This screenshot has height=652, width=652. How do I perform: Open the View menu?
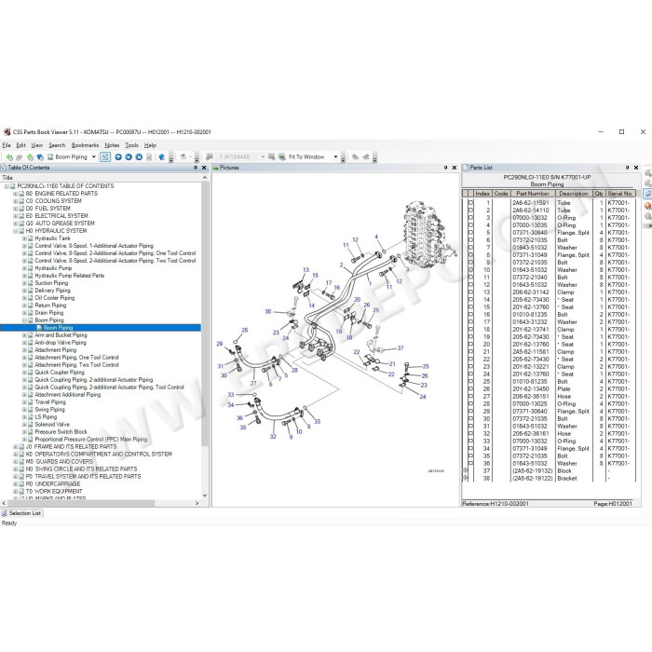tap(36, 145)
